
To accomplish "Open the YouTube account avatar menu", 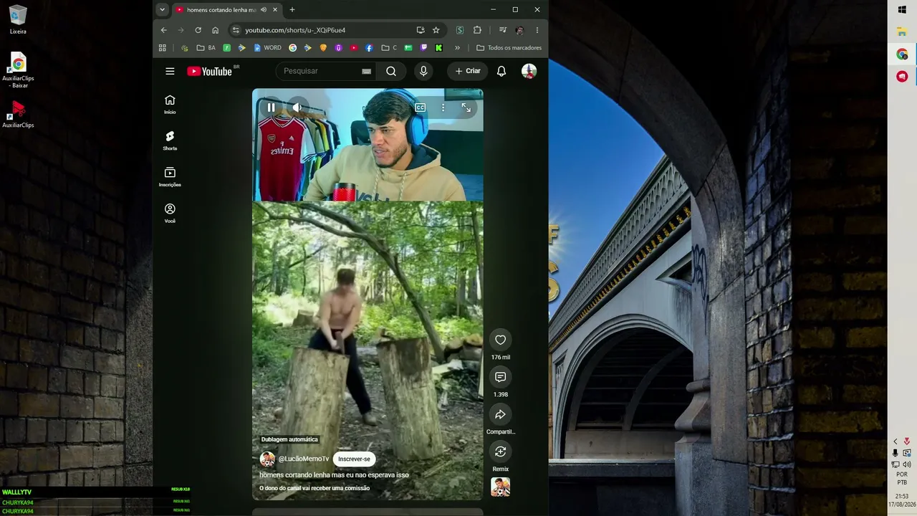I will 529,71.
